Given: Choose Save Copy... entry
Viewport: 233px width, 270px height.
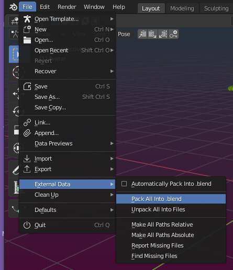Looking at the screenshot, I should [x=68, y=107].
